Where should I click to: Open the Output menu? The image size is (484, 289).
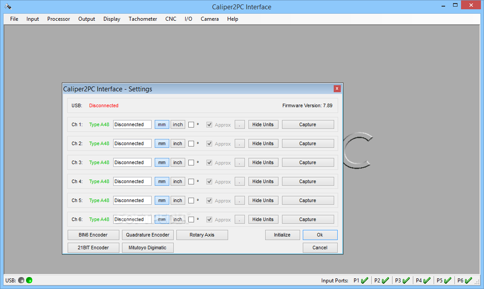point(87,19)
